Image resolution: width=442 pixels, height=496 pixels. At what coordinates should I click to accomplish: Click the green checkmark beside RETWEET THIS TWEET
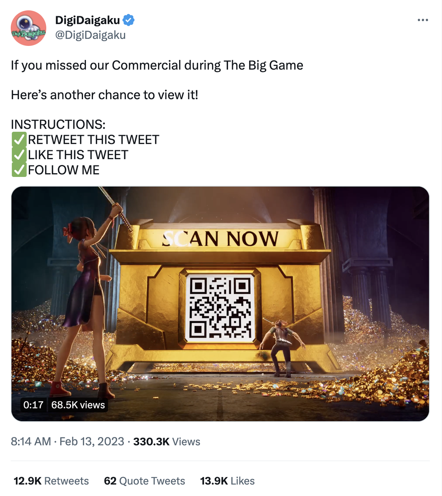(x=19, y=140)
